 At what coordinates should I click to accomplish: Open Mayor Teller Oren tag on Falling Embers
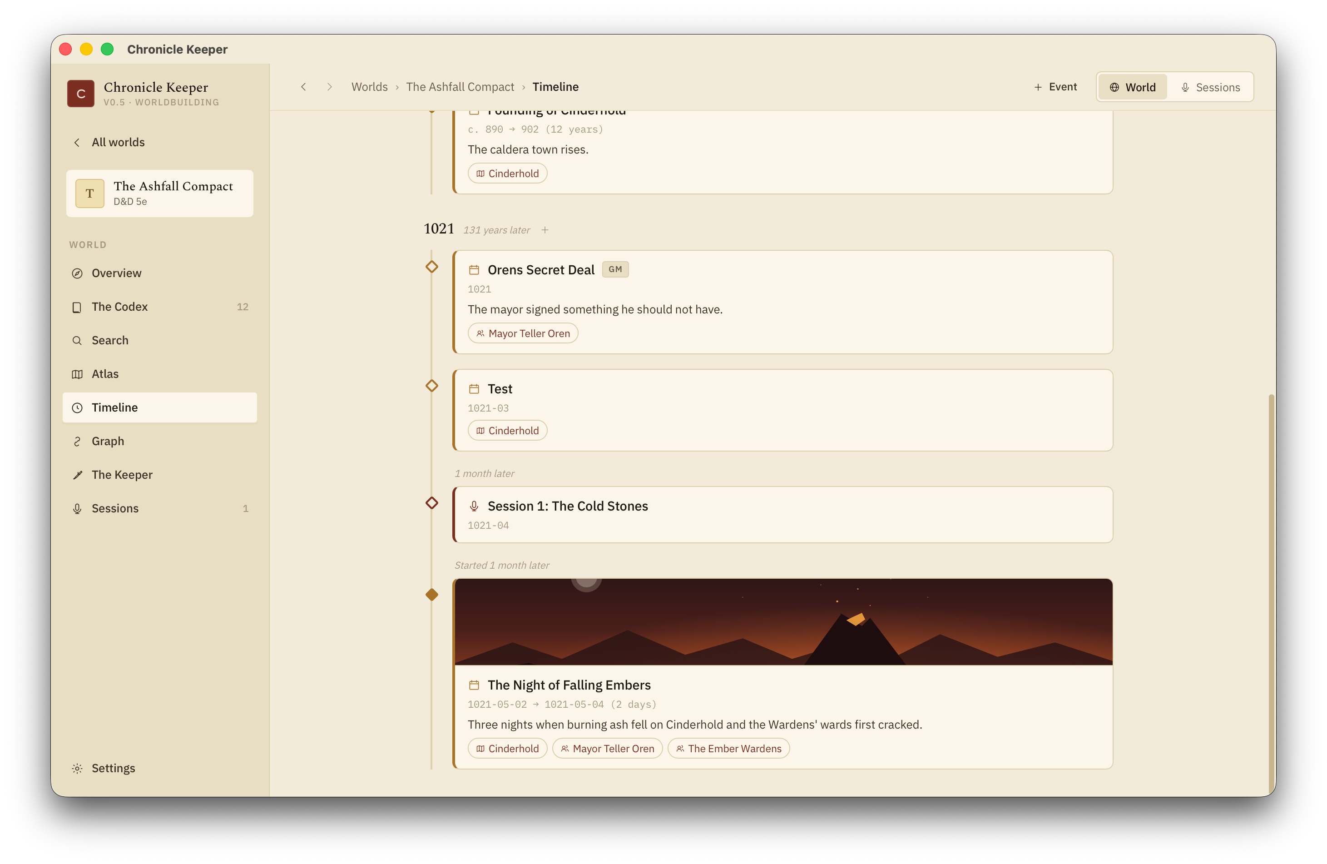[x=607, y=749]
